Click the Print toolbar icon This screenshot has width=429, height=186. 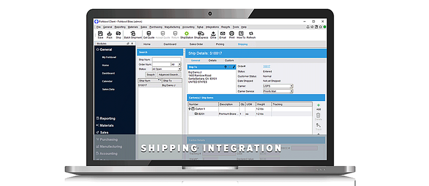232,34
